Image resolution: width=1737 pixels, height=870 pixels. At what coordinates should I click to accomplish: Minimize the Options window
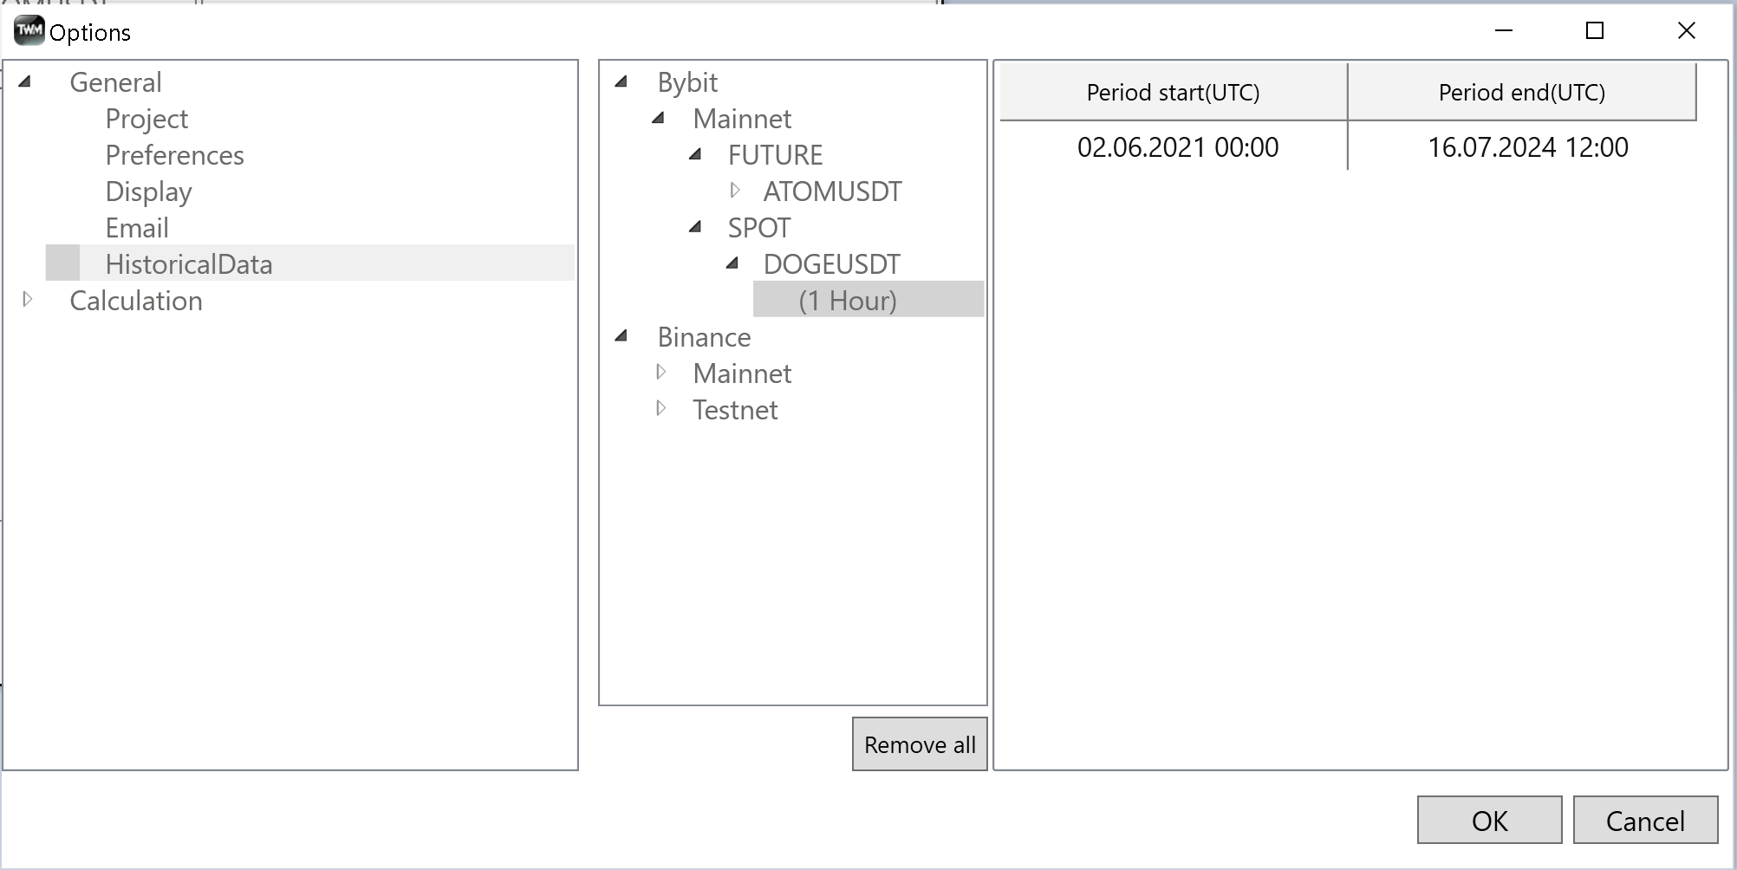point(1504,31)
